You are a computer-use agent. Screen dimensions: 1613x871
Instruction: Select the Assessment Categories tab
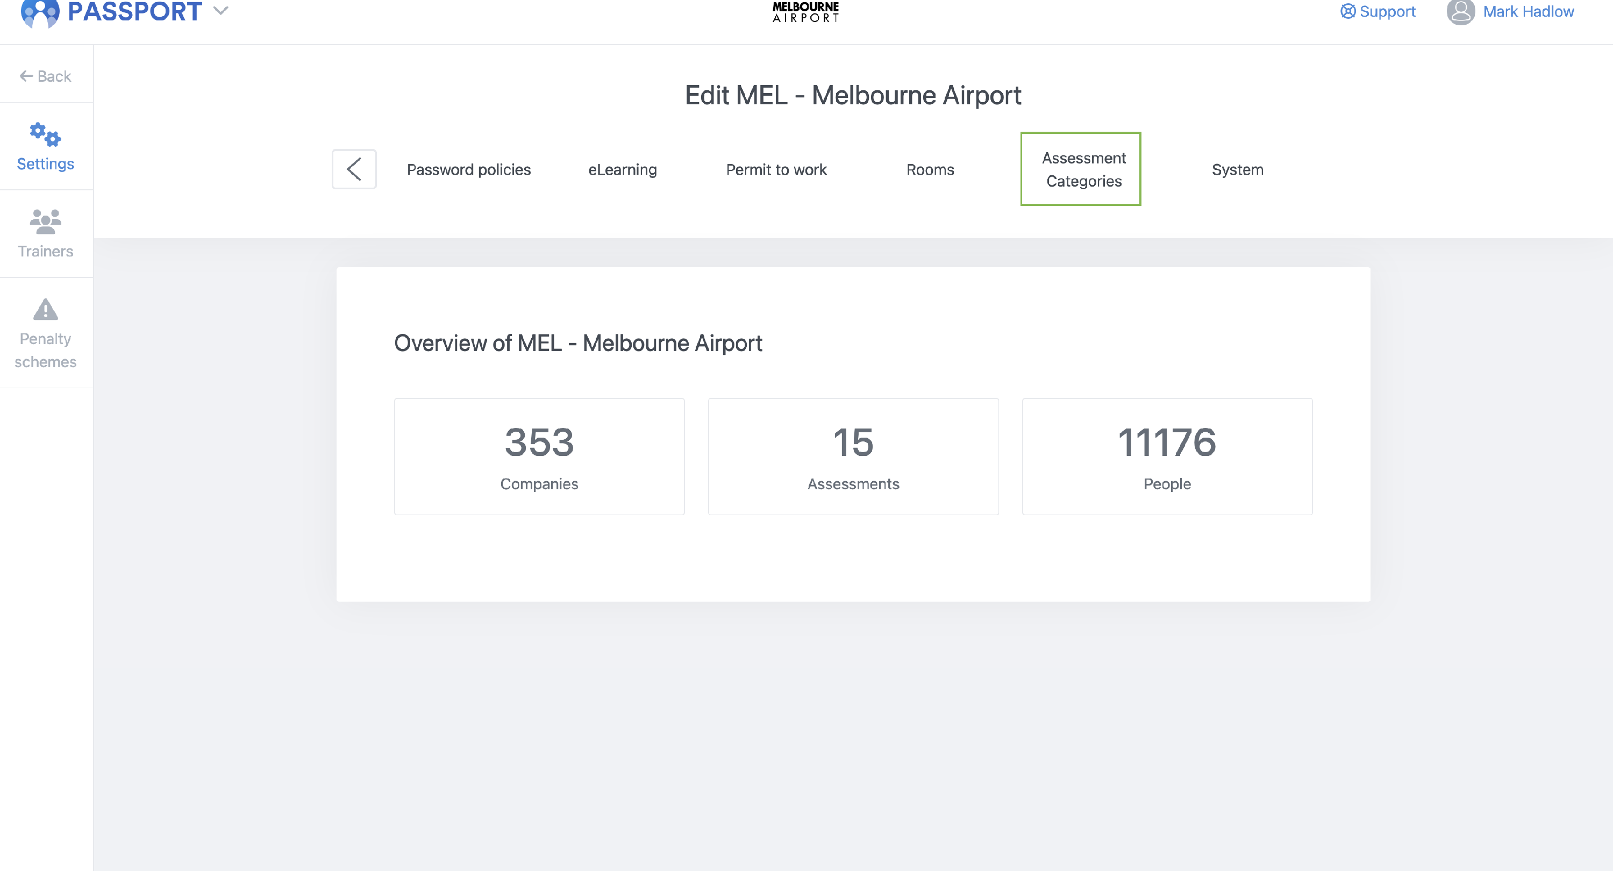[x=1081, y=168]
